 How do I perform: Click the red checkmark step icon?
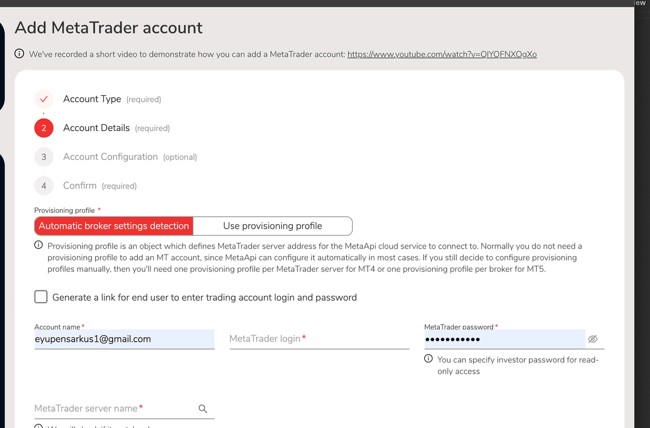44,99
